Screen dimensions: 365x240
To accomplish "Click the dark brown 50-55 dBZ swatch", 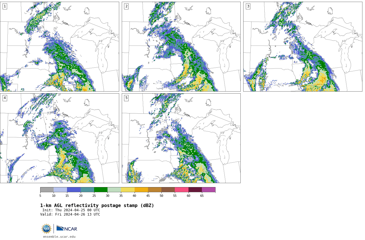I will tap(168, 190).
